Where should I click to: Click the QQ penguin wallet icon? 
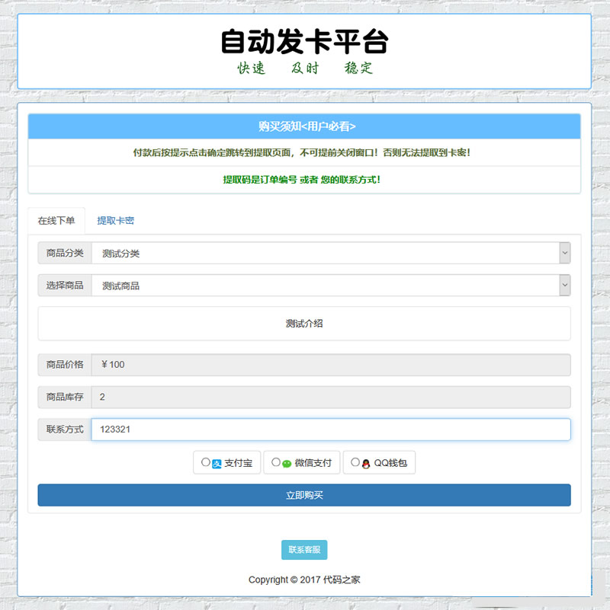click(367, 462)
